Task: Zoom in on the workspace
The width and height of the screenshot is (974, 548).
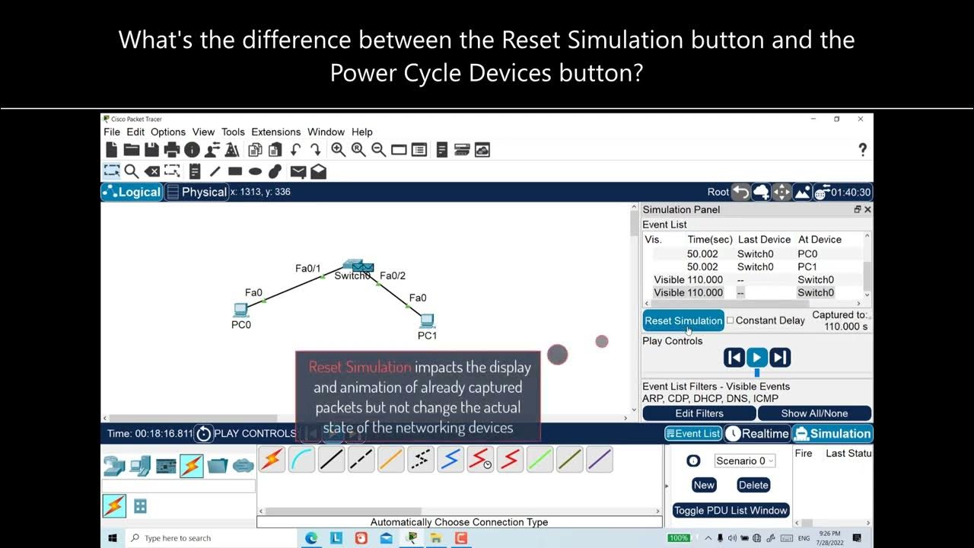Action: pyautogui.click(x=339, y=150)
